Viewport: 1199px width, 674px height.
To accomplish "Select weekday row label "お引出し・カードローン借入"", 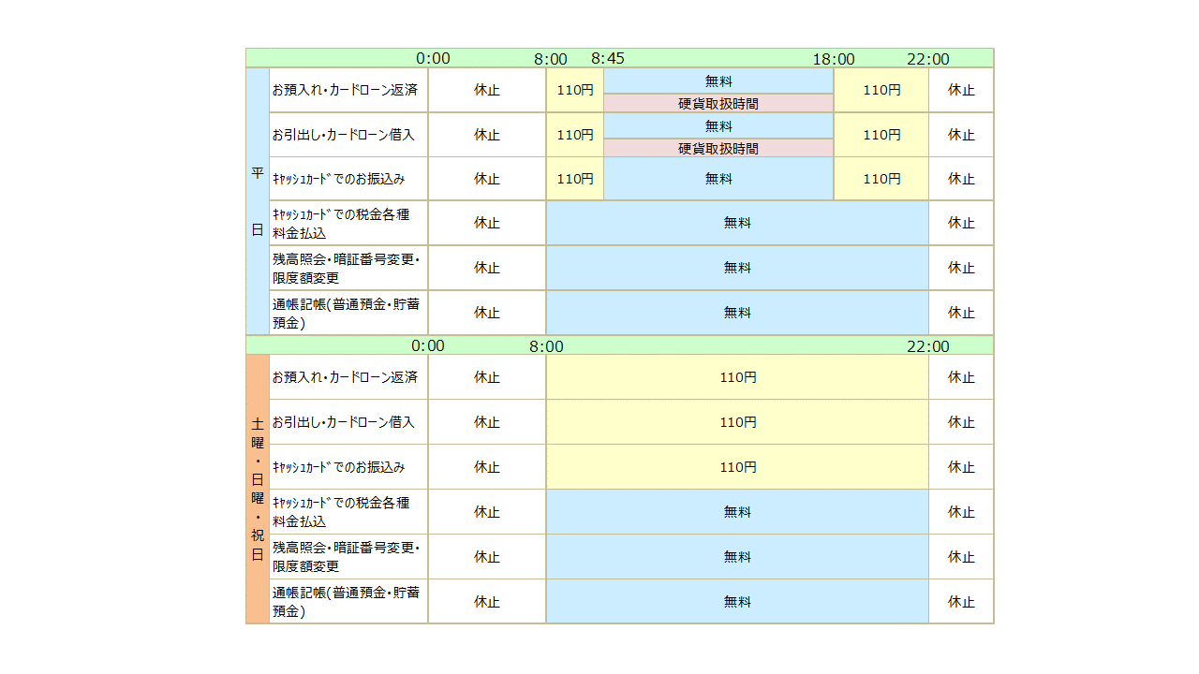I will pos(348,135).
